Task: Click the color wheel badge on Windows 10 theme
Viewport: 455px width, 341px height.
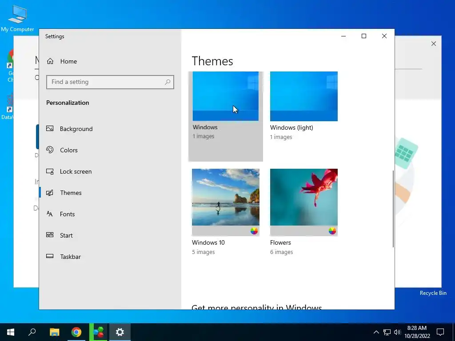Action: tap(254, 231)
